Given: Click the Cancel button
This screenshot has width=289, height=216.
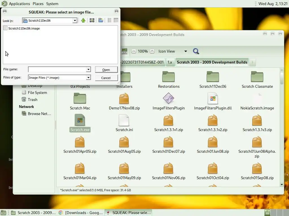Looking at the screenshot, I should pyautogui.click(x=106, y=78).
